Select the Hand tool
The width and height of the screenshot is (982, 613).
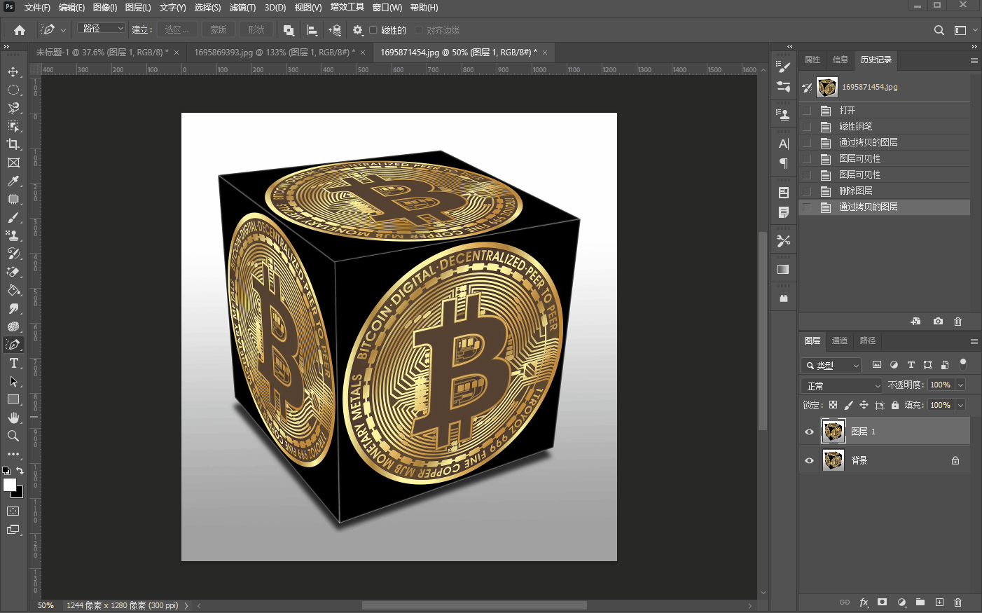tap(13, 418)
